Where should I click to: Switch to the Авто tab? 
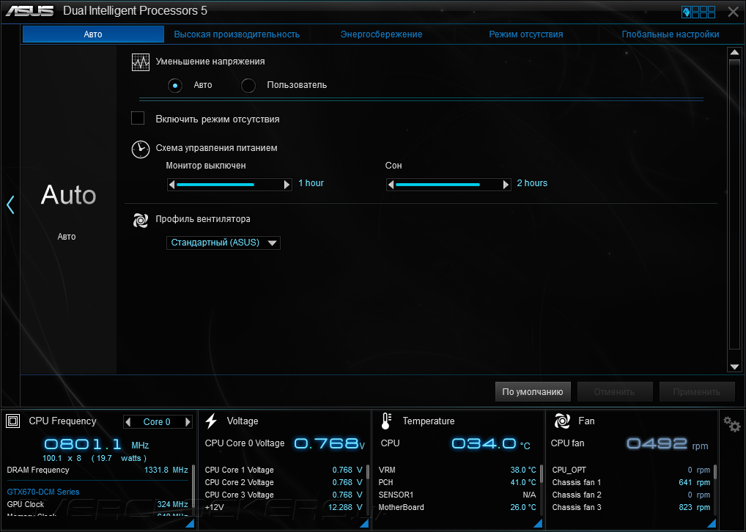coord(93,34)
